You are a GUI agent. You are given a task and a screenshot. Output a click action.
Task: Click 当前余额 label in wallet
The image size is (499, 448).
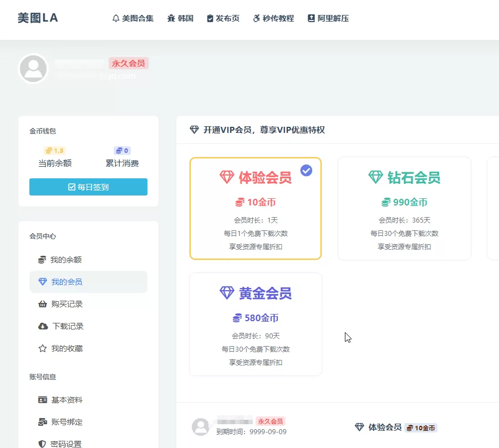click(55, 163)
